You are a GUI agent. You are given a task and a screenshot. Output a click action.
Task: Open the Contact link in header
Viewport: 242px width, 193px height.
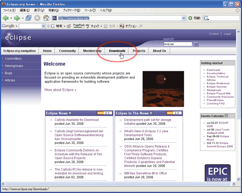click(x=214, y=34)
